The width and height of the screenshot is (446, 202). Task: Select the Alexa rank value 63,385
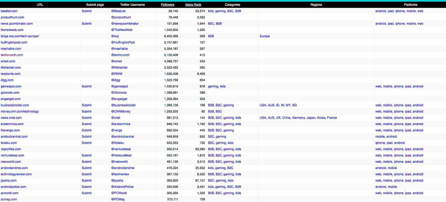point(200,149)
